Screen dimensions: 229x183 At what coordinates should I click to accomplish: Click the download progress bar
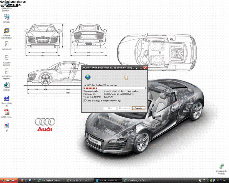point(114,88)
